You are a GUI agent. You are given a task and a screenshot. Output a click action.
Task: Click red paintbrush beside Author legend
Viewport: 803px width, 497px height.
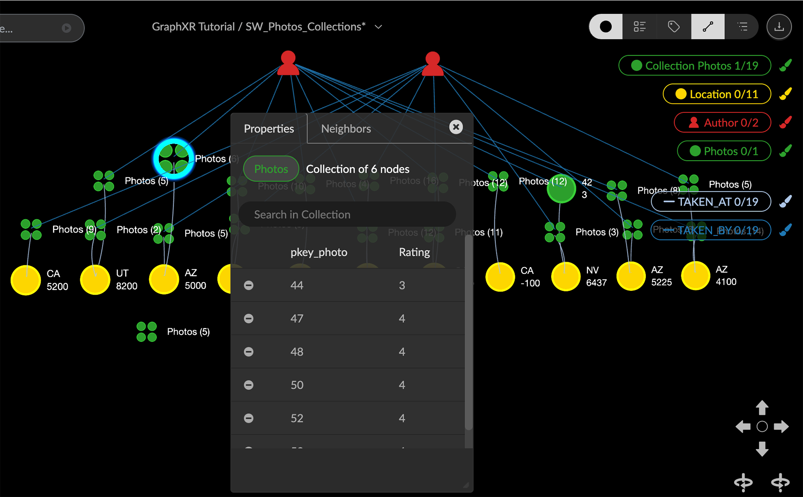[785, 122]
